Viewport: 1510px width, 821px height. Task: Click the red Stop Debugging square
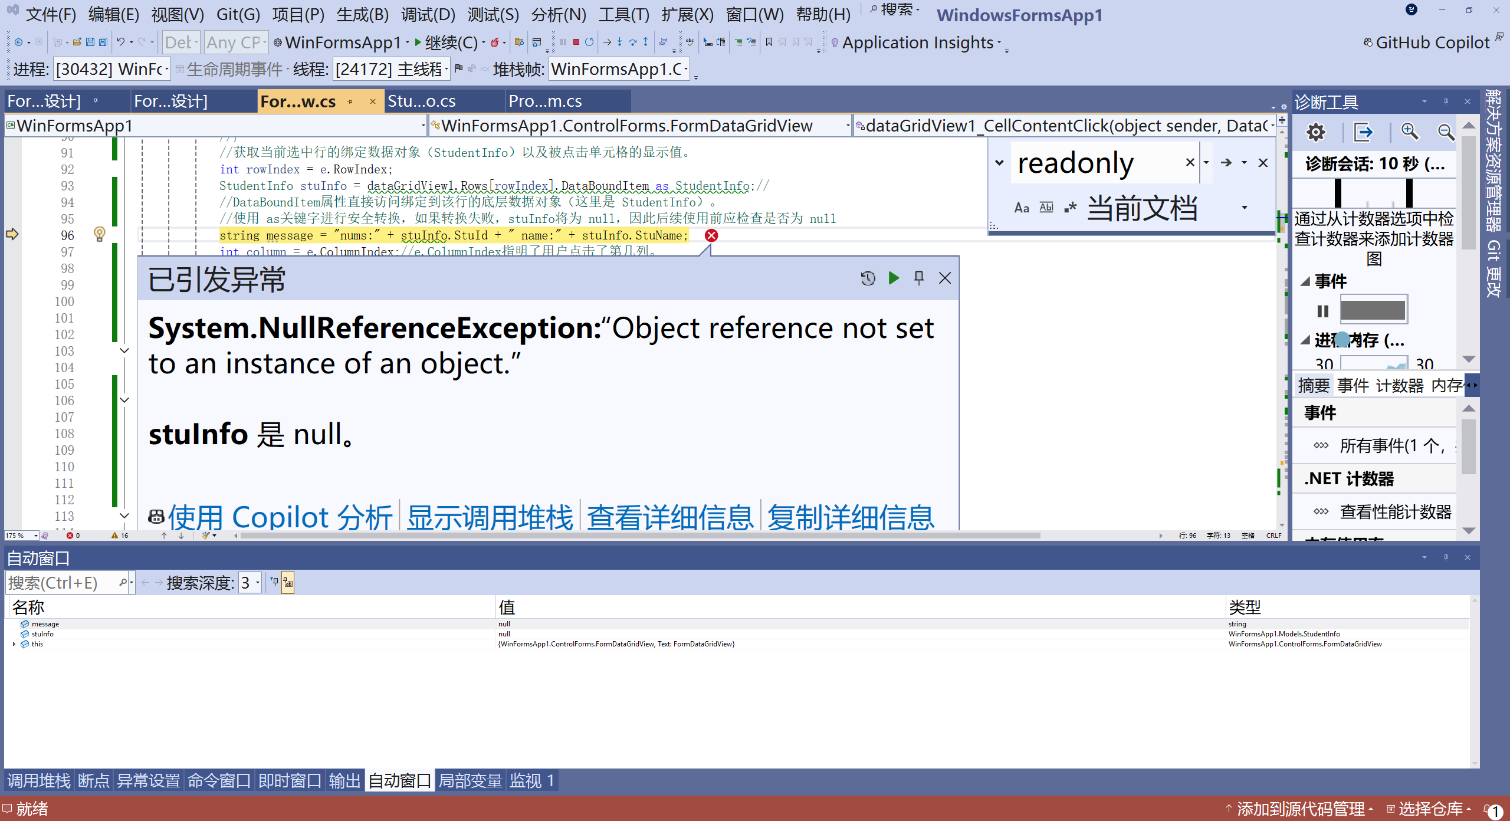click(576, 42)
